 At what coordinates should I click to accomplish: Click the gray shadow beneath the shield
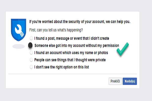click(18, 46)
